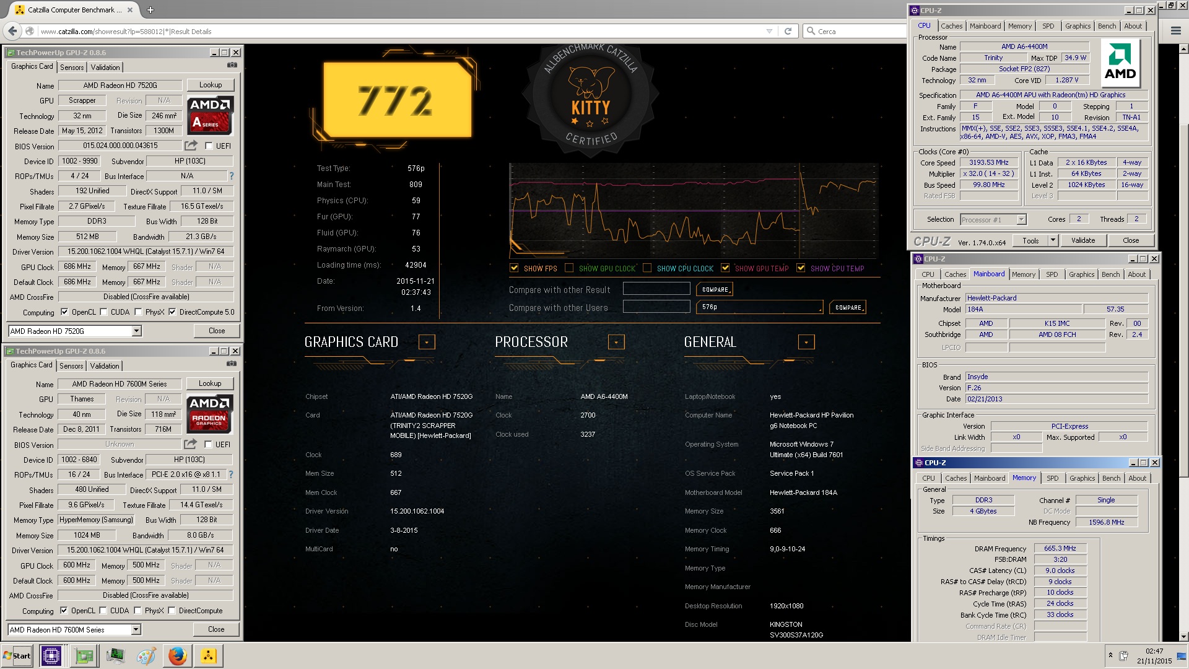The width and height of the screenshot is (1189, 669).
Task: Click the yellow 772 score badge
Action: (398, 100)
